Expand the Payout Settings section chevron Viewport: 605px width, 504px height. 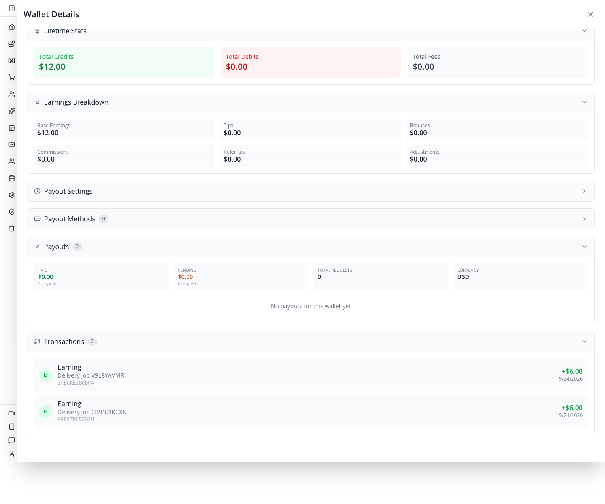(x=584, y=191)
